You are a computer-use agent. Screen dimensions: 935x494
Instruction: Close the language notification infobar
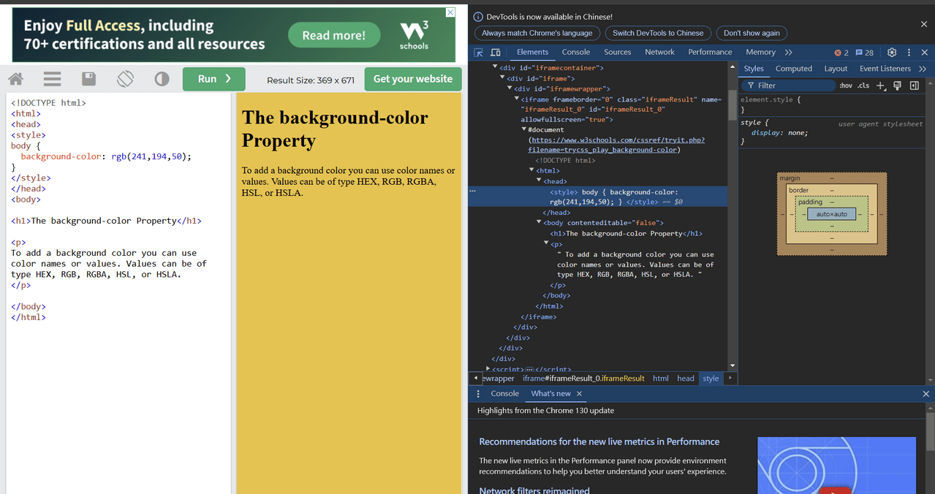point(924,24)
